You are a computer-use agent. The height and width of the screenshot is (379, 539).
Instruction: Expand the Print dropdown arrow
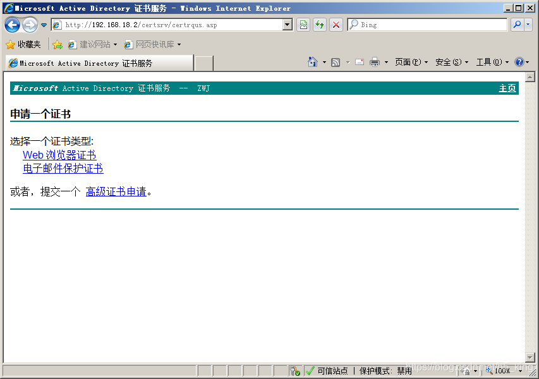pos(386,62)
